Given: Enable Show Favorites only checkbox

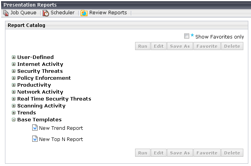Looking at the screenshot, I should tap(187, 36).
